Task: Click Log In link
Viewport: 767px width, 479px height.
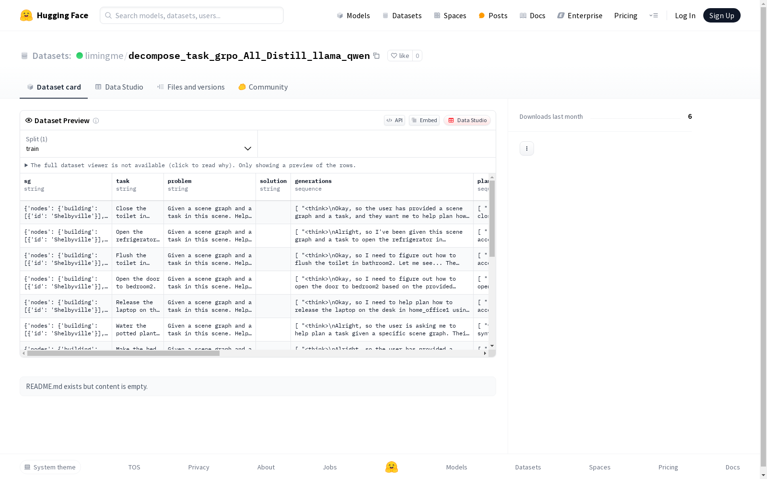Action: pos(685,15)
